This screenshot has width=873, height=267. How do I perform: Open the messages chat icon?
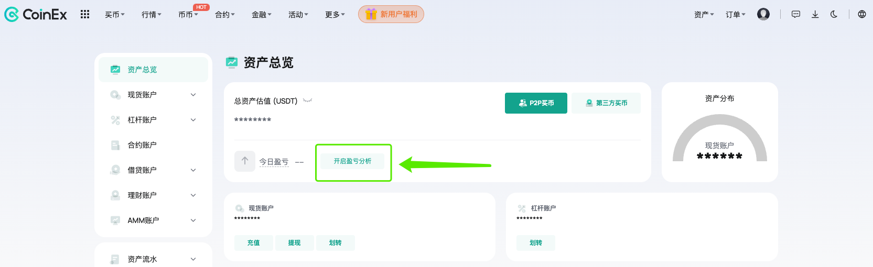[x=796, y=15]
